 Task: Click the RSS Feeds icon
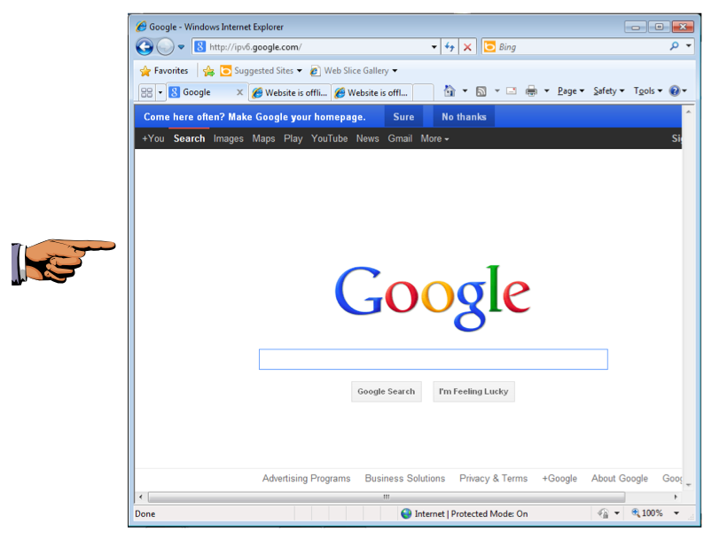click(481, 91)
